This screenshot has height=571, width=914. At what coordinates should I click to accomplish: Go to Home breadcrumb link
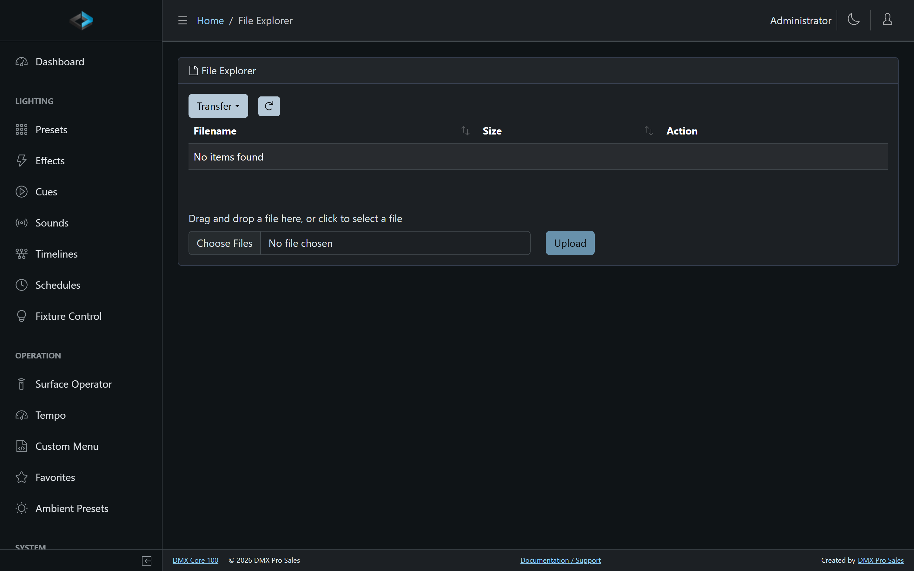[210, 20]
